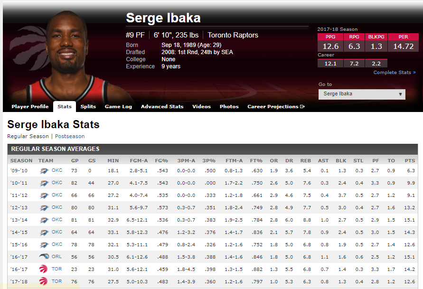Click the Raptors logo in '16-'17 row
This screenshot has width=423, height=289.
pos(44,269)
